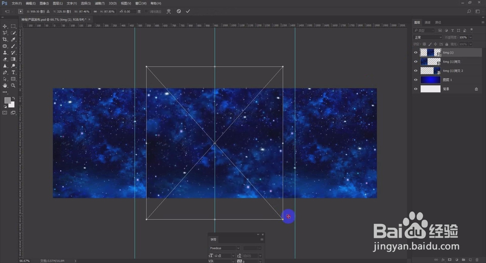Viewport: 486px width, 263px height.
Task: Switch to the 路径 panel tab
Action: pos(438,22)
